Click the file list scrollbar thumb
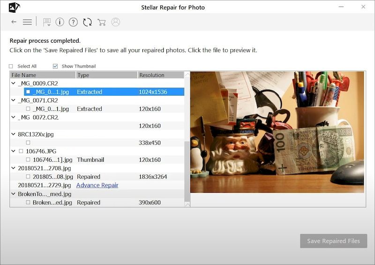This screenshot has width=375, height=265. [x=187, y=171]
